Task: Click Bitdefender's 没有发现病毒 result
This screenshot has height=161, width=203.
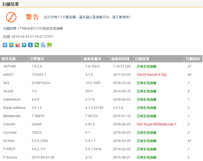Action: [x=146, y=116]
